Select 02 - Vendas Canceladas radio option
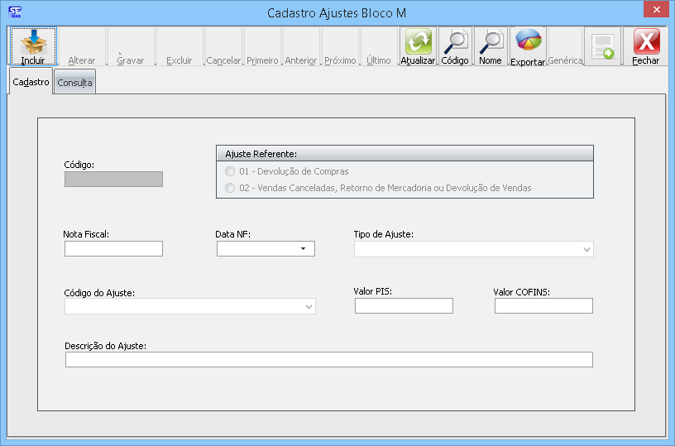Screen dimensions: 675x446 (230, 188)
